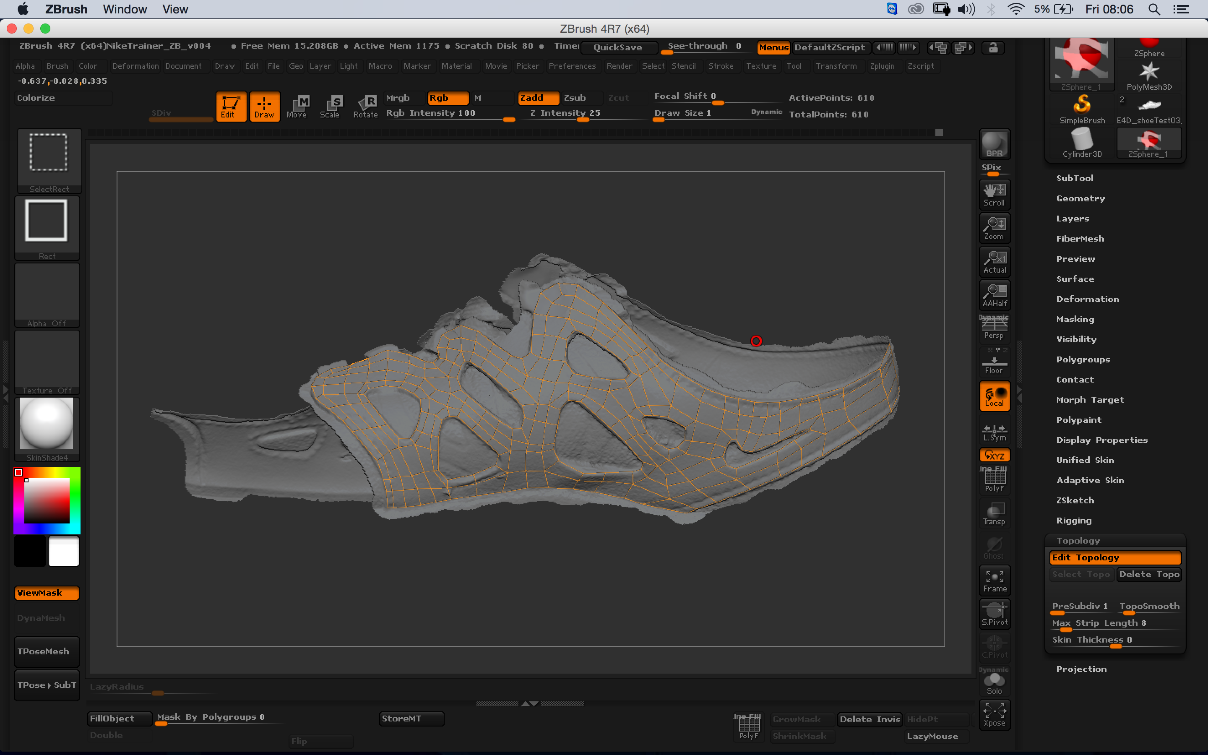
Task: Open the SkinShade4 material picker
Action: [x=47, y=430]
